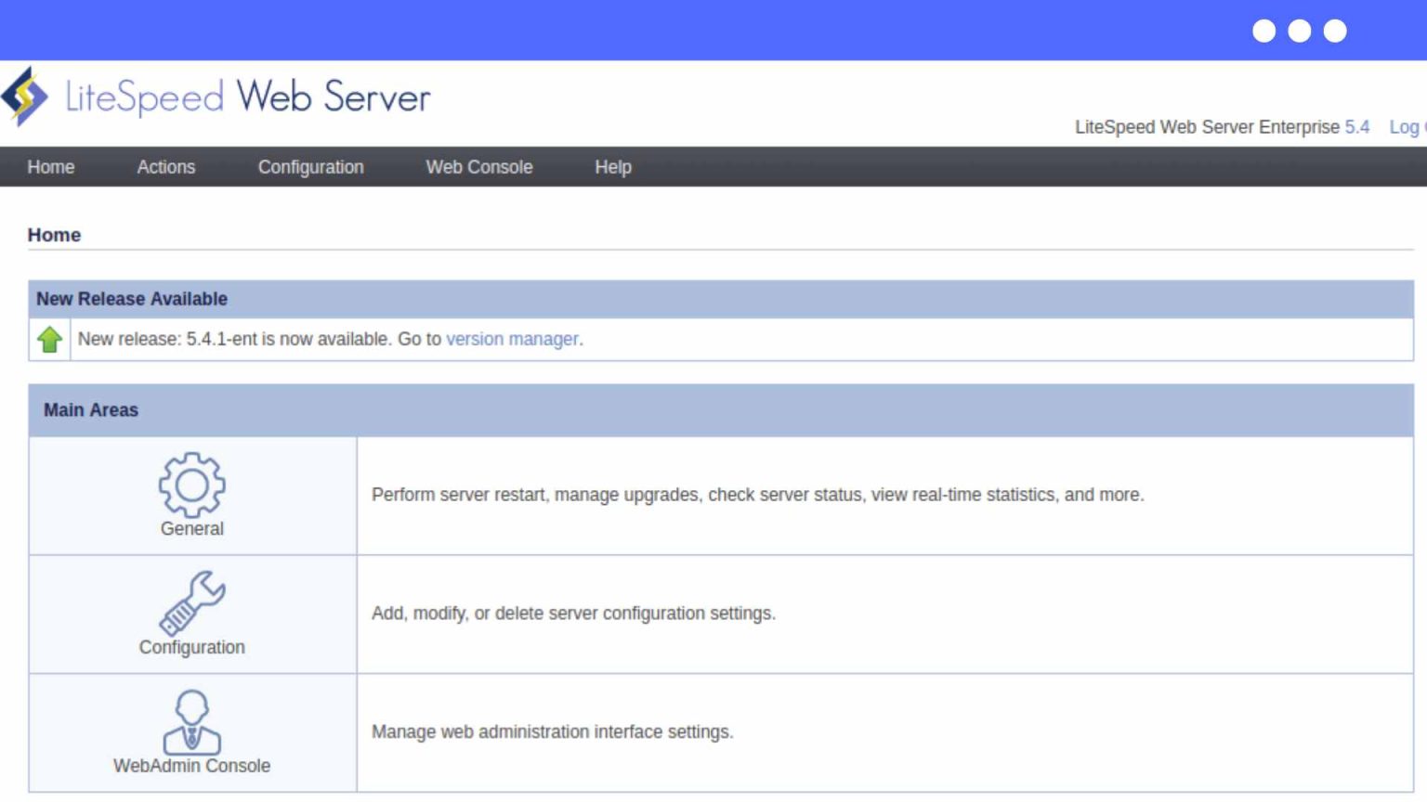The image size is (1427, 802).
Task: Click the Home page heading
Action: (54, 235)
